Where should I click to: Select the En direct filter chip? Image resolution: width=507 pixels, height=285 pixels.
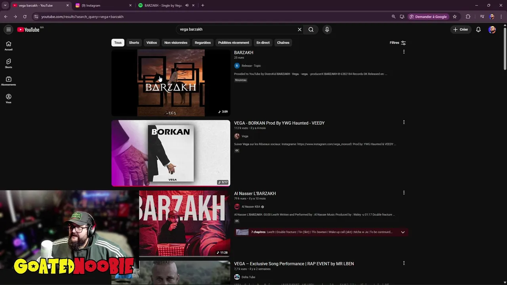pyautogui.click(x=263, y=43)
